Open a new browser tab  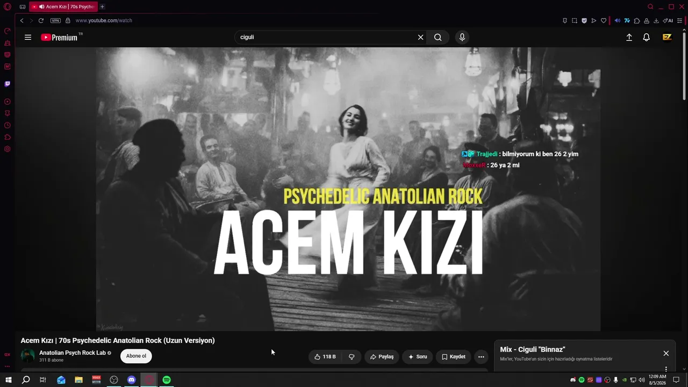[102, 7]
